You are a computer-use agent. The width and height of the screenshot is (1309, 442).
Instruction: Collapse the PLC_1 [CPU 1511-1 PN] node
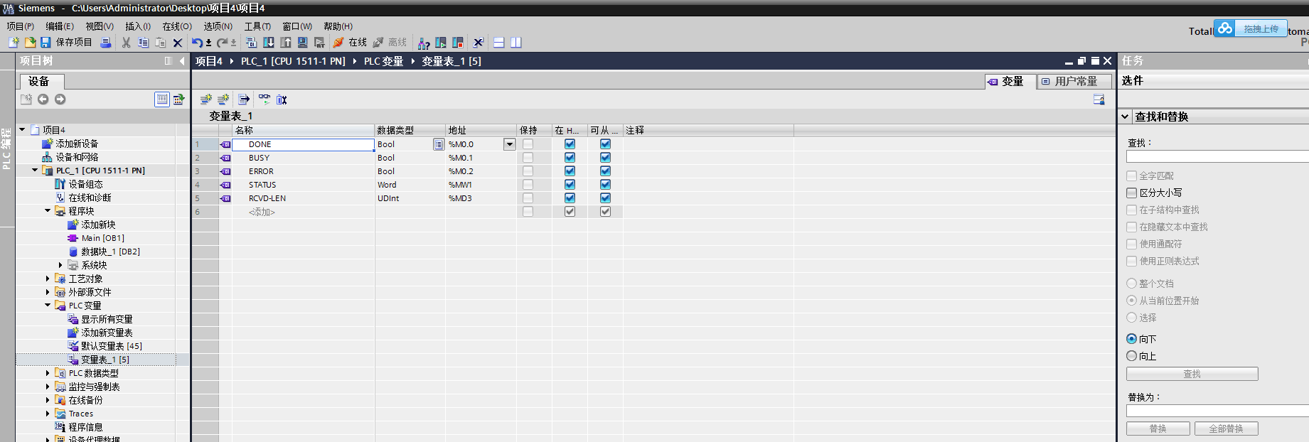[x=35, y=171]
